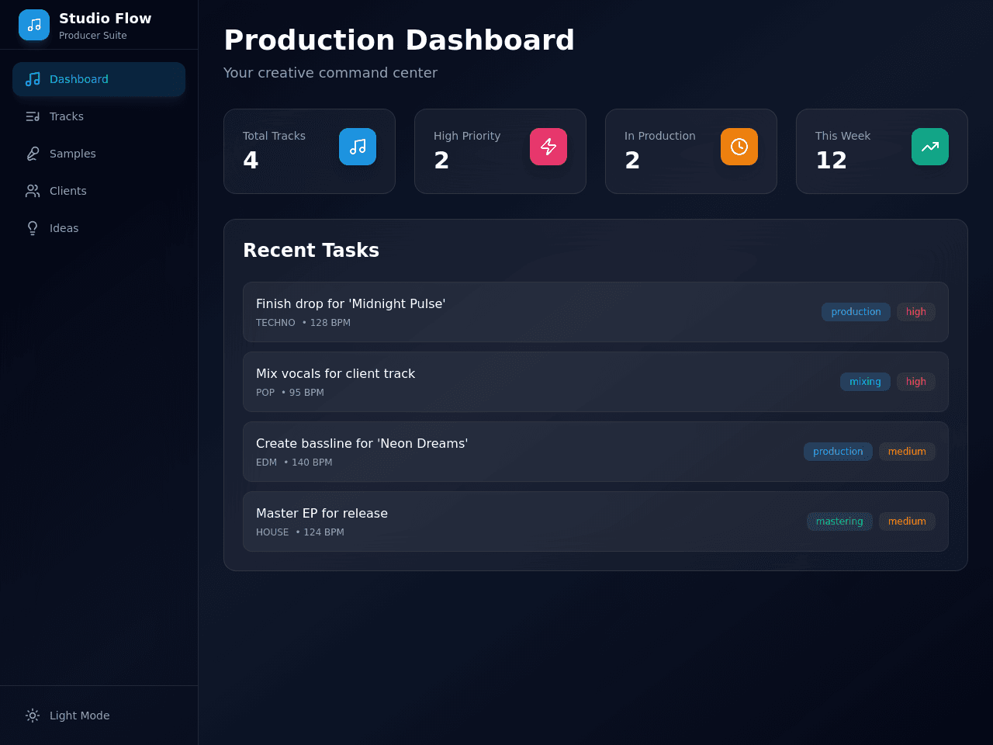Screen dimensions: 993x745
Task: Click the 'TECHNO • 128 BPM' text
Action: (303, 323)
